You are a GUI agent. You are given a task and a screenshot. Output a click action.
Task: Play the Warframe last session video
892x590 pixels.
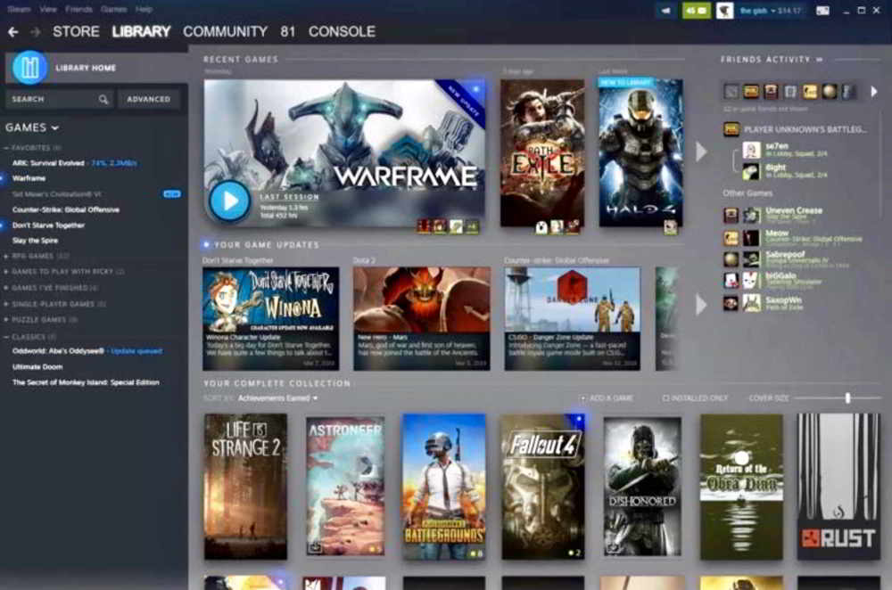[x=230, y=201]
